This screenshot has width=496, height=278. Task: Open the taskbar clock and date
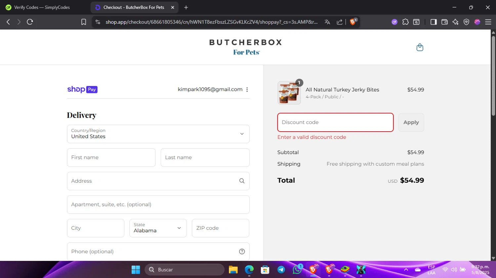click(480, 269)
